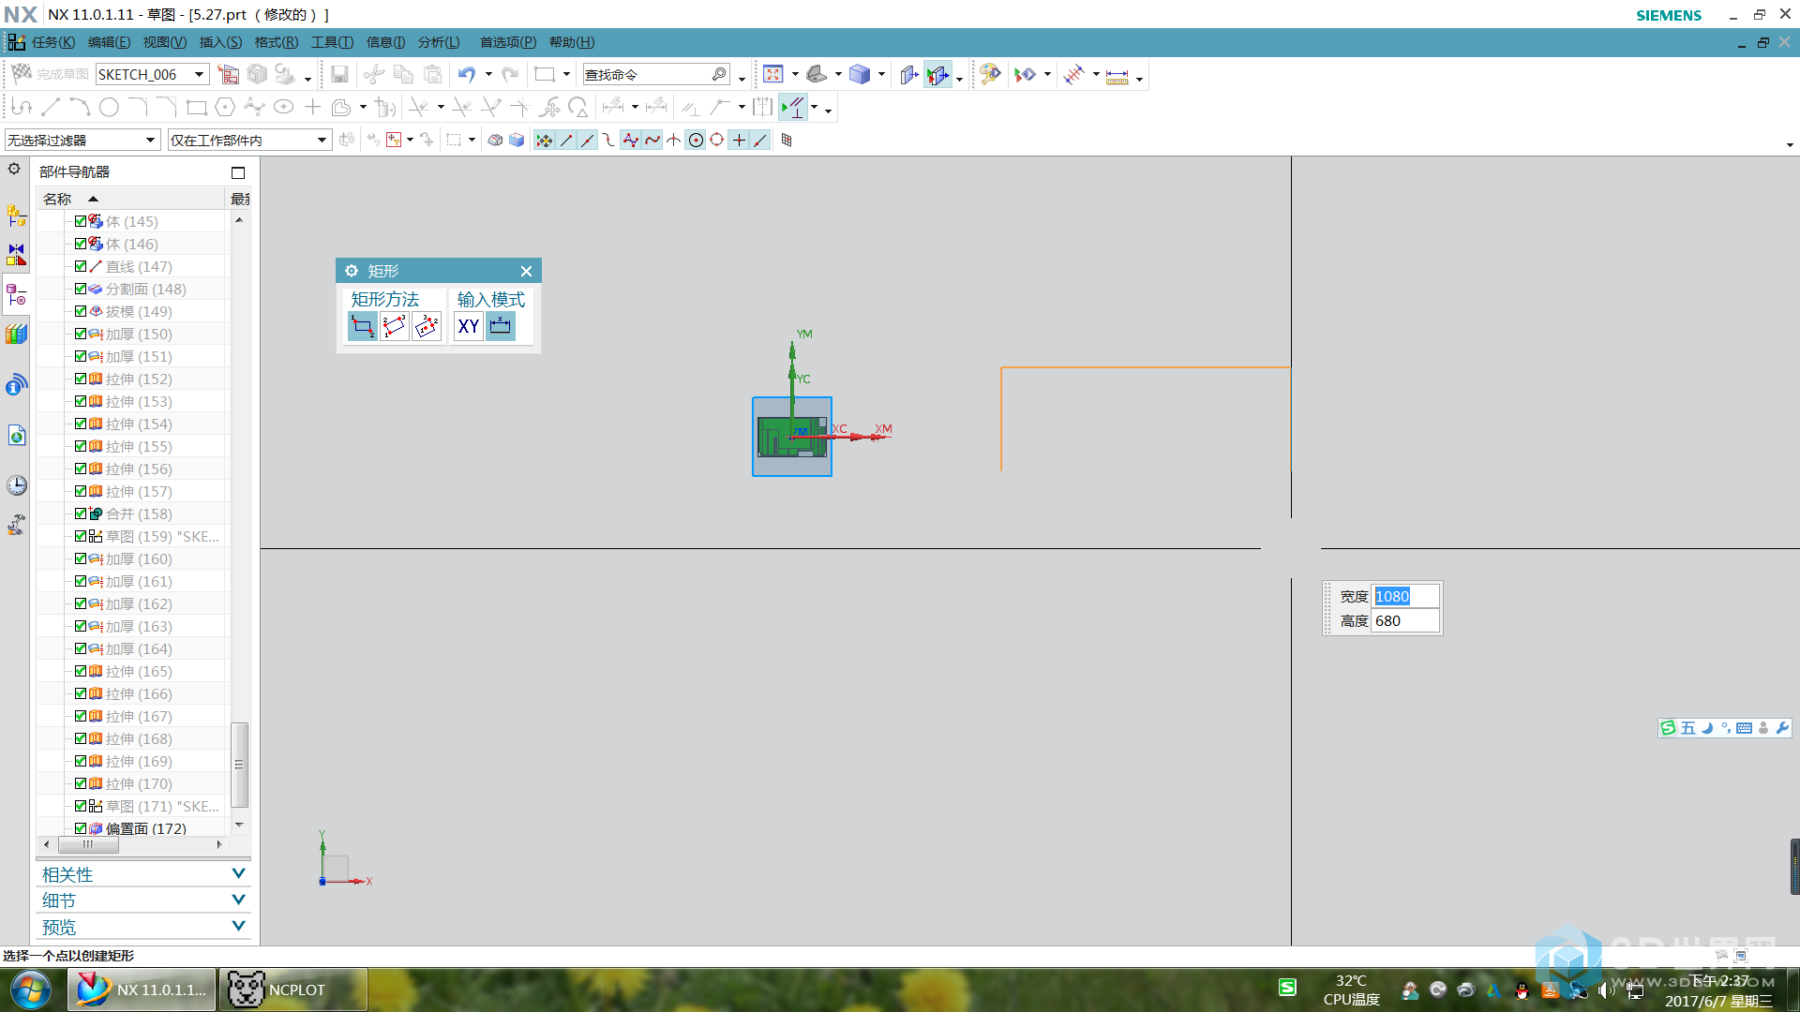Select the Circle sketch tool
Image resolution: width=1800 pixels, height=1012 pixels.
pos(109,107)
